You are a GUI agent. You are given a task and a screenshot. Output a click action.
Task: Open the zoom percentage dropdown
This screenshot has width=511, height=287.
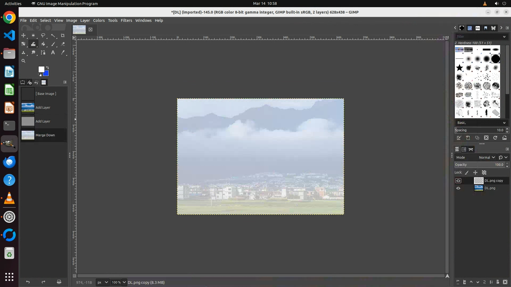tap(124, 282)
